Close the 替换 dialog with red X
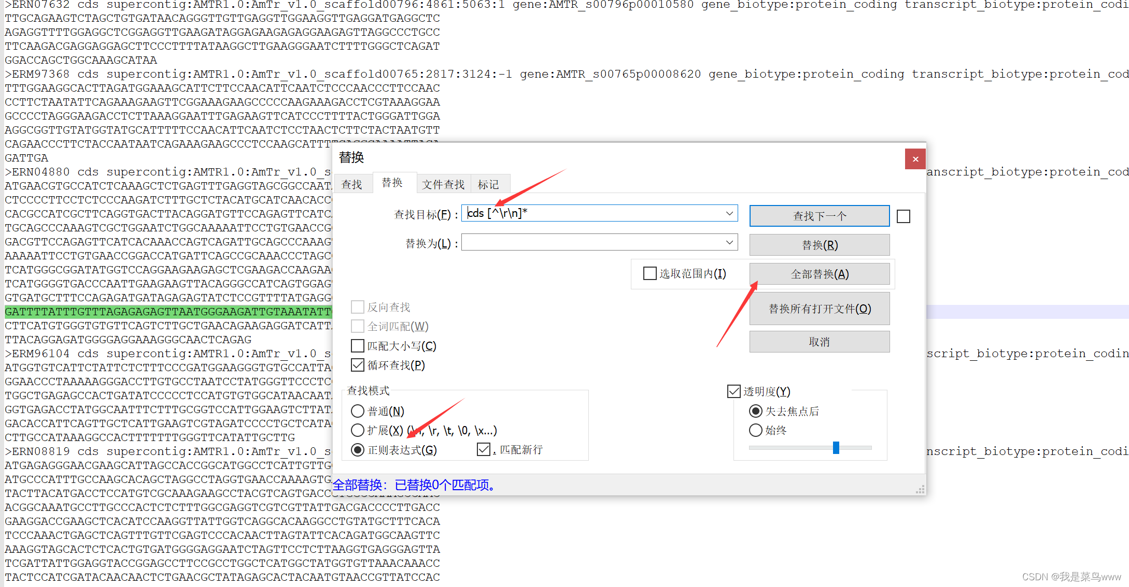 915,159
